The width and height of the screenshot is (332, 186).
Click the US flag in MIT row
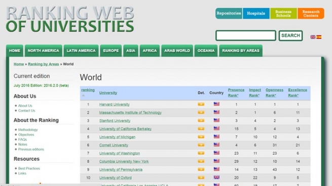click(216, 112)
